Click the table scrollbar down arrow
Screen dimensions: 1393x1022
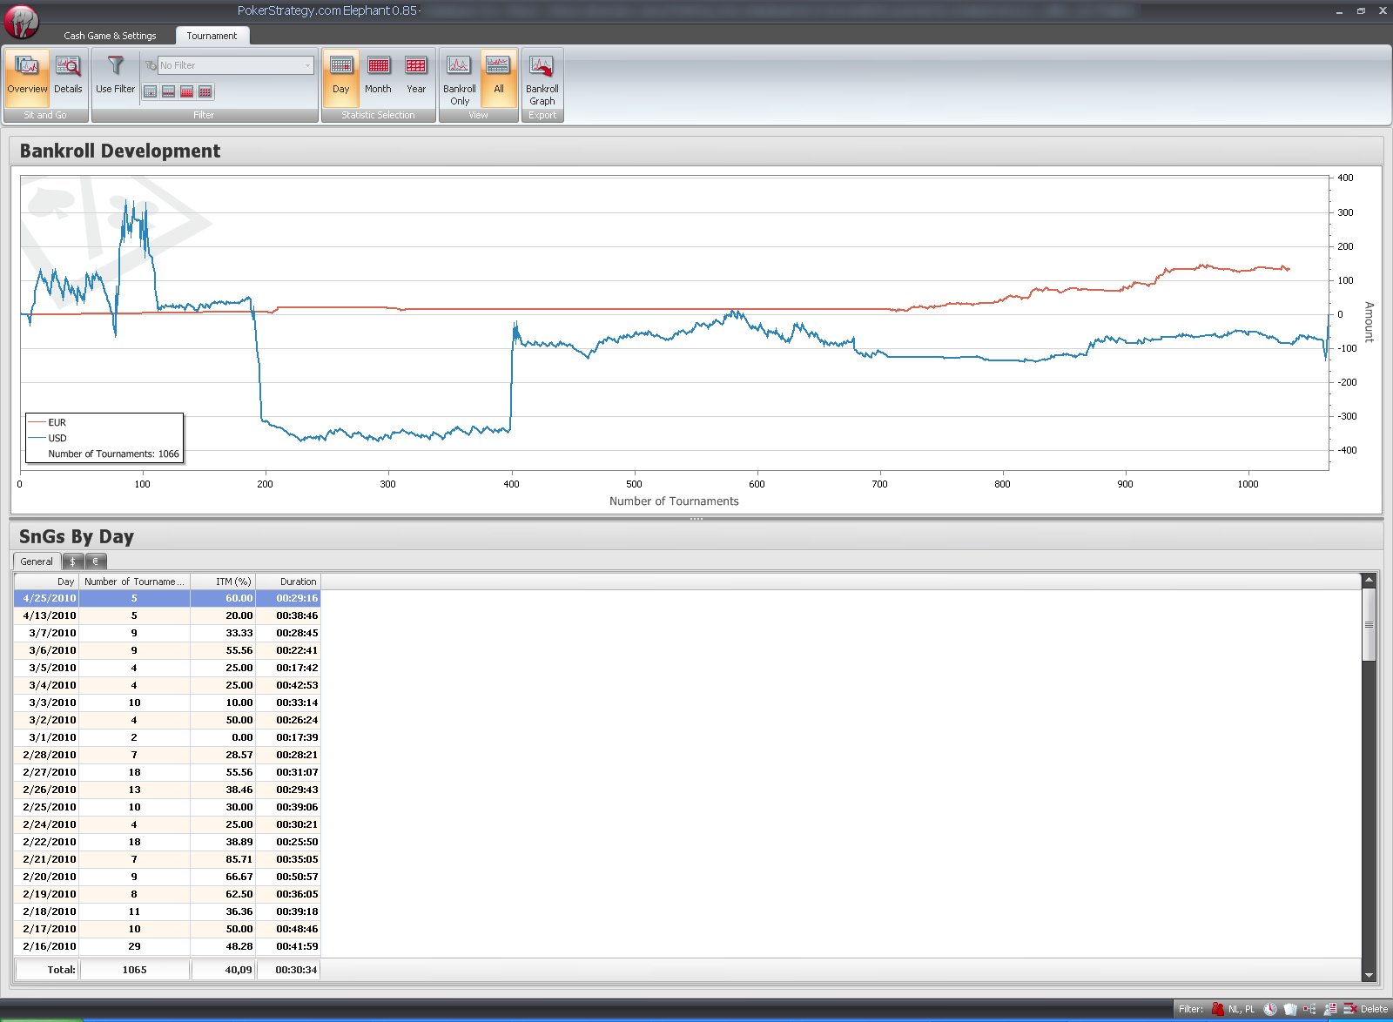tap(1369, 976)
